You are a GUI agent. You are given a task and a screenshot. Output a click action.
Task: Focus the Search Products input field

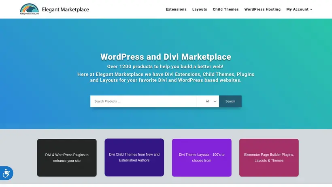click(x=143, y=101)
